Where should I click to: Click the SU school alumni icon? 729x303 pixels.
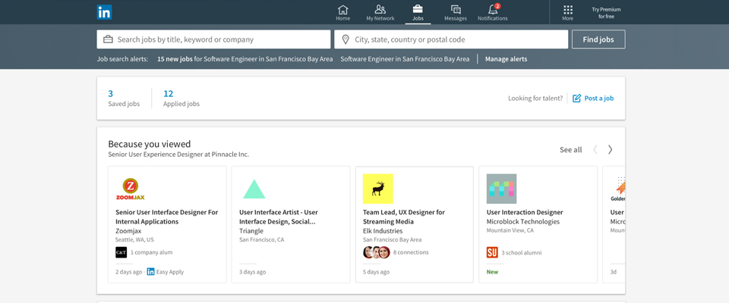tap(492, 252)
